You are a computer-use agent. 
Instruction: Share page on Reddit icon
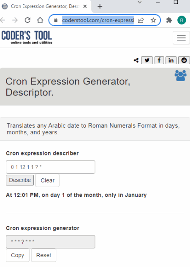pos(184,60)
